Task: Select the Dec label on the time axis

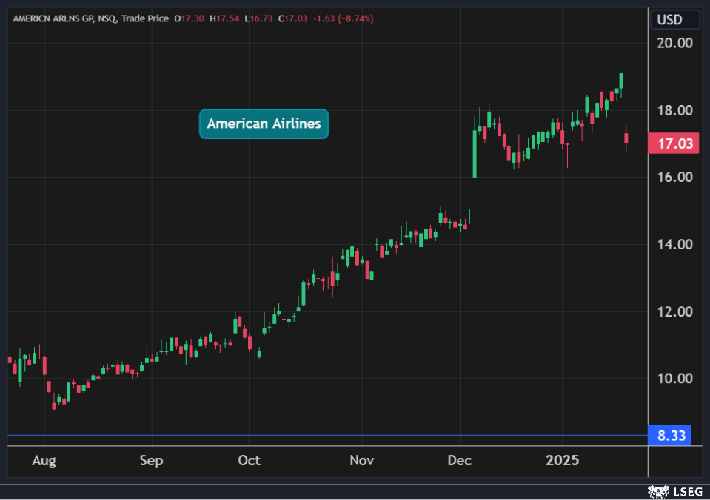Action: [460, 461]
